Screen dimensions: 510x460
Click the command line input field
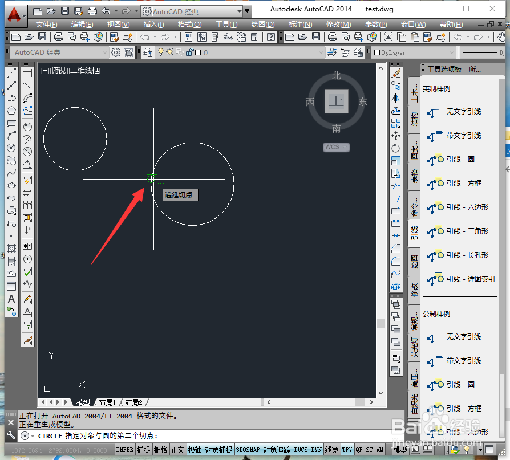point(212,436)
